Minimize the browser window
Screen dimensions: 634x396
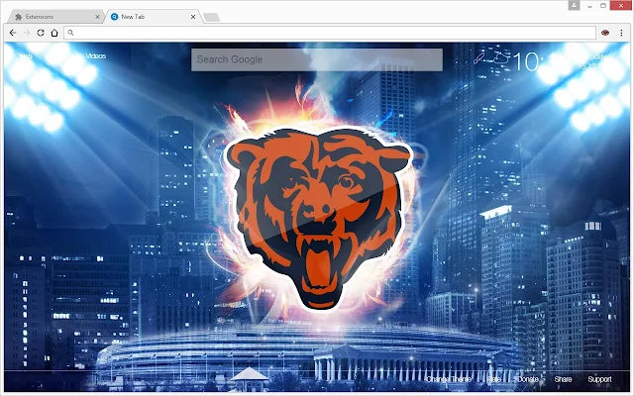point(590,6)
